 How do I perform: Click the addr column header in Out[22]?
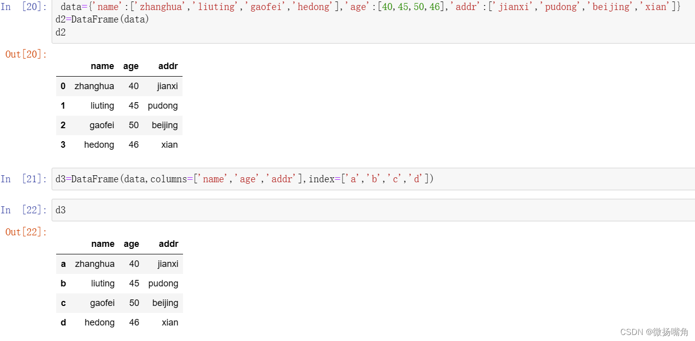168,244
